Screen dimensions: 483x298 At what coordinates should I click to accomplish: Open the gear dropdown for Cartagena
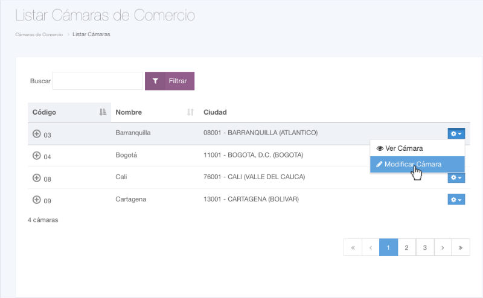pyautogui.click(x=456, y=199)
